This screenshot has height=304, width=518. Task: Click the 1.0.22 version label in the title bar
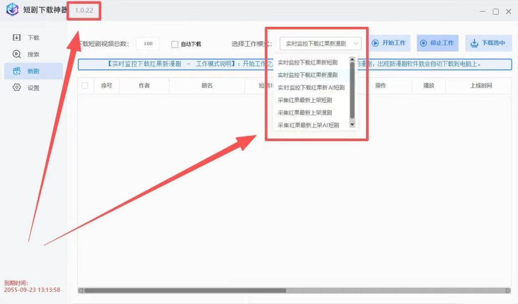pyautogui.click(x=84, y=10)
